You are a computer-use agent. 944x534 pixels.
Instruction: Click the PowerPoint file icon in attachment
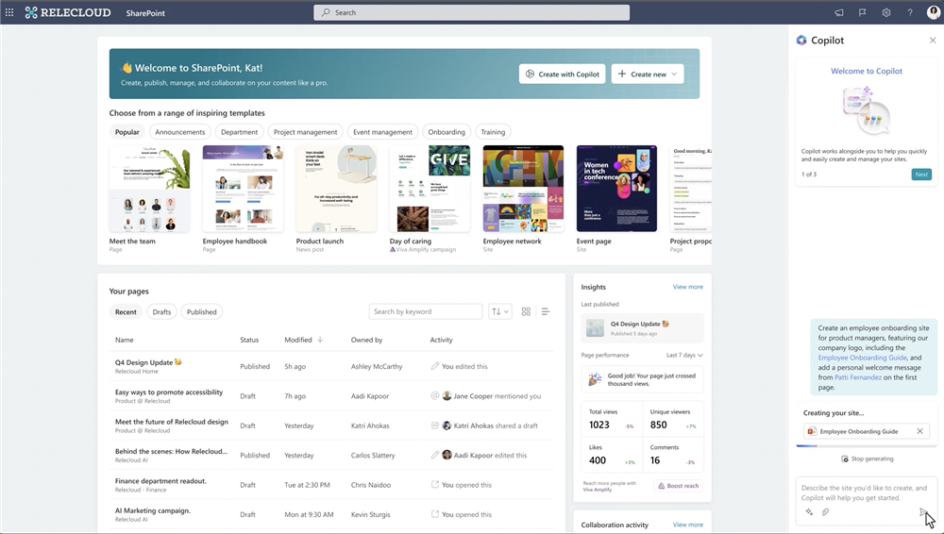coord(812,431)
